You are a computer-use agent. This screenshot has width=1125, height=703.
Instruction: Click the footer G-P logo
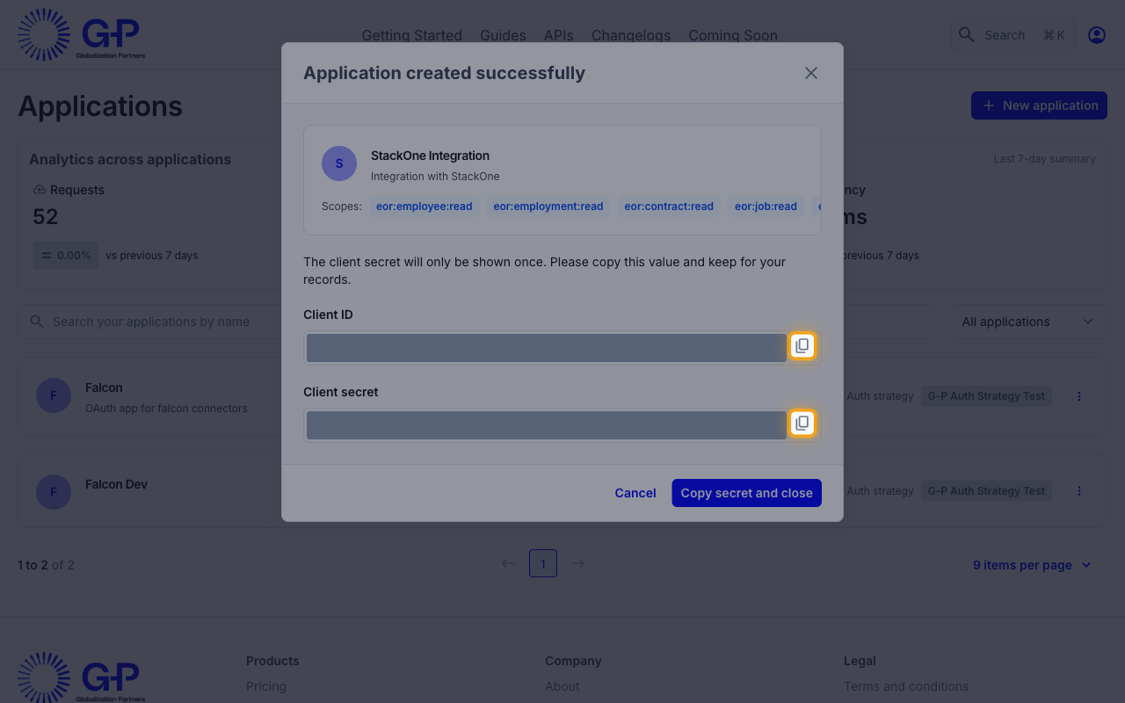click(x=81, y=677)
